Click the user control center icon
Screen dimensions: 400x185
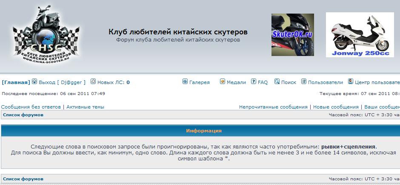[x=351, y=81]
